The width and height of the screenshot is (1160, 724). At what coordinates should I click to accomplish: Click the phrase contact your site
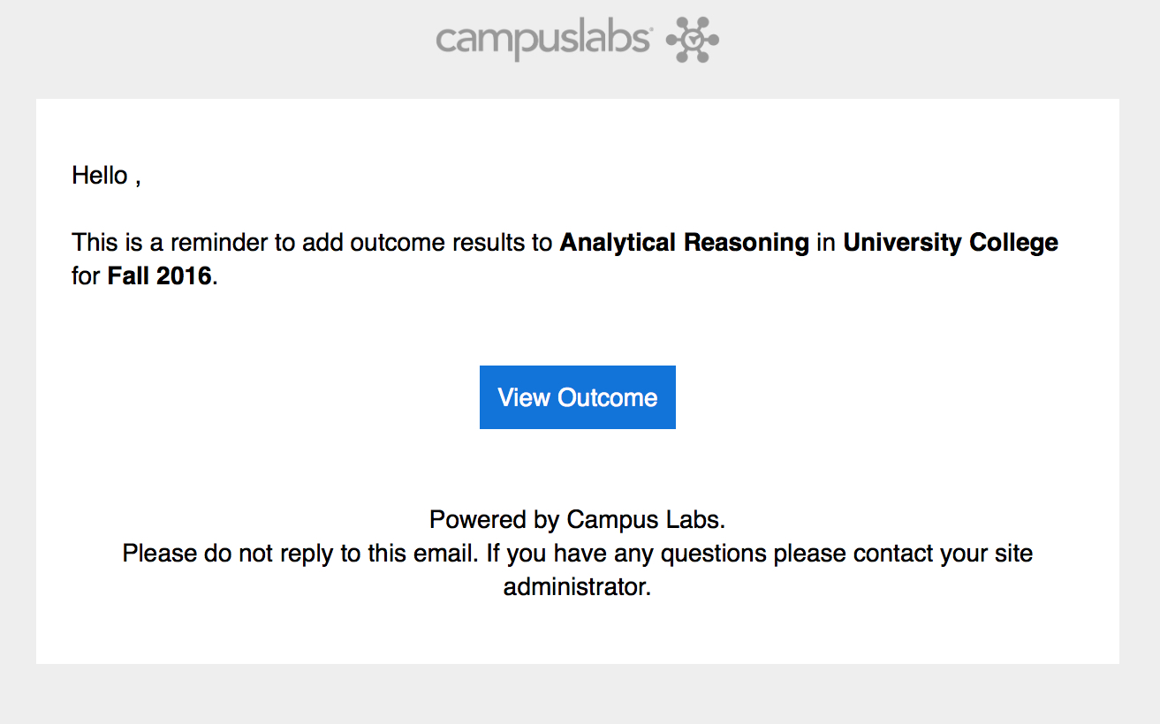coord(944,553)
